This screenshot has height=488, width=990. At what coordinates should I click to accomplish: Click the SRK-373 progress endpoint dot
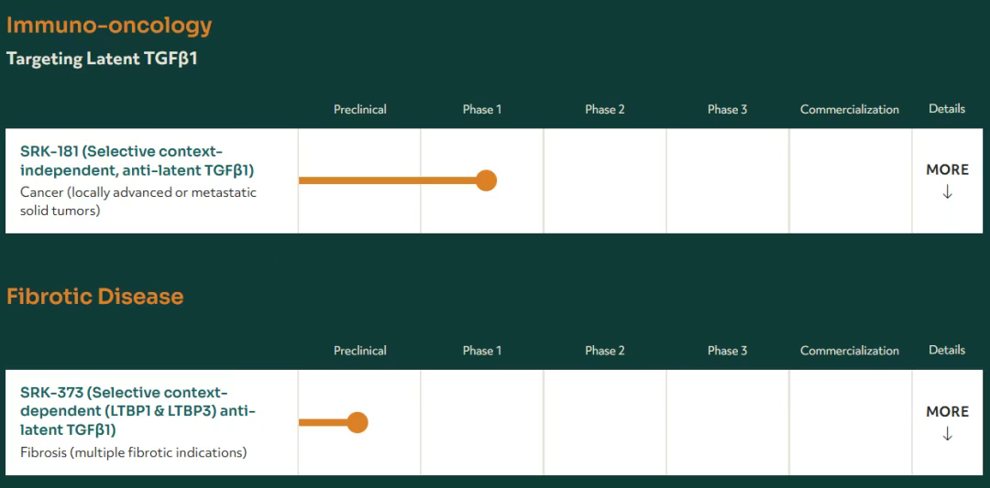point(357,422)
